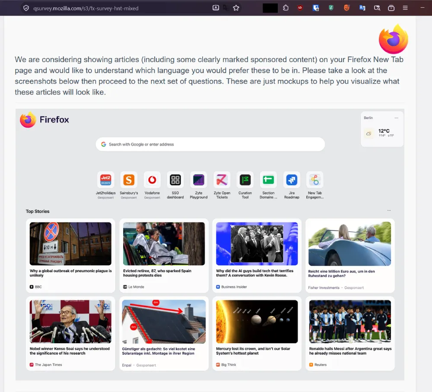Click the Google G icon in search box
Viewport: 432px width, 392px height.
(104, 144)
